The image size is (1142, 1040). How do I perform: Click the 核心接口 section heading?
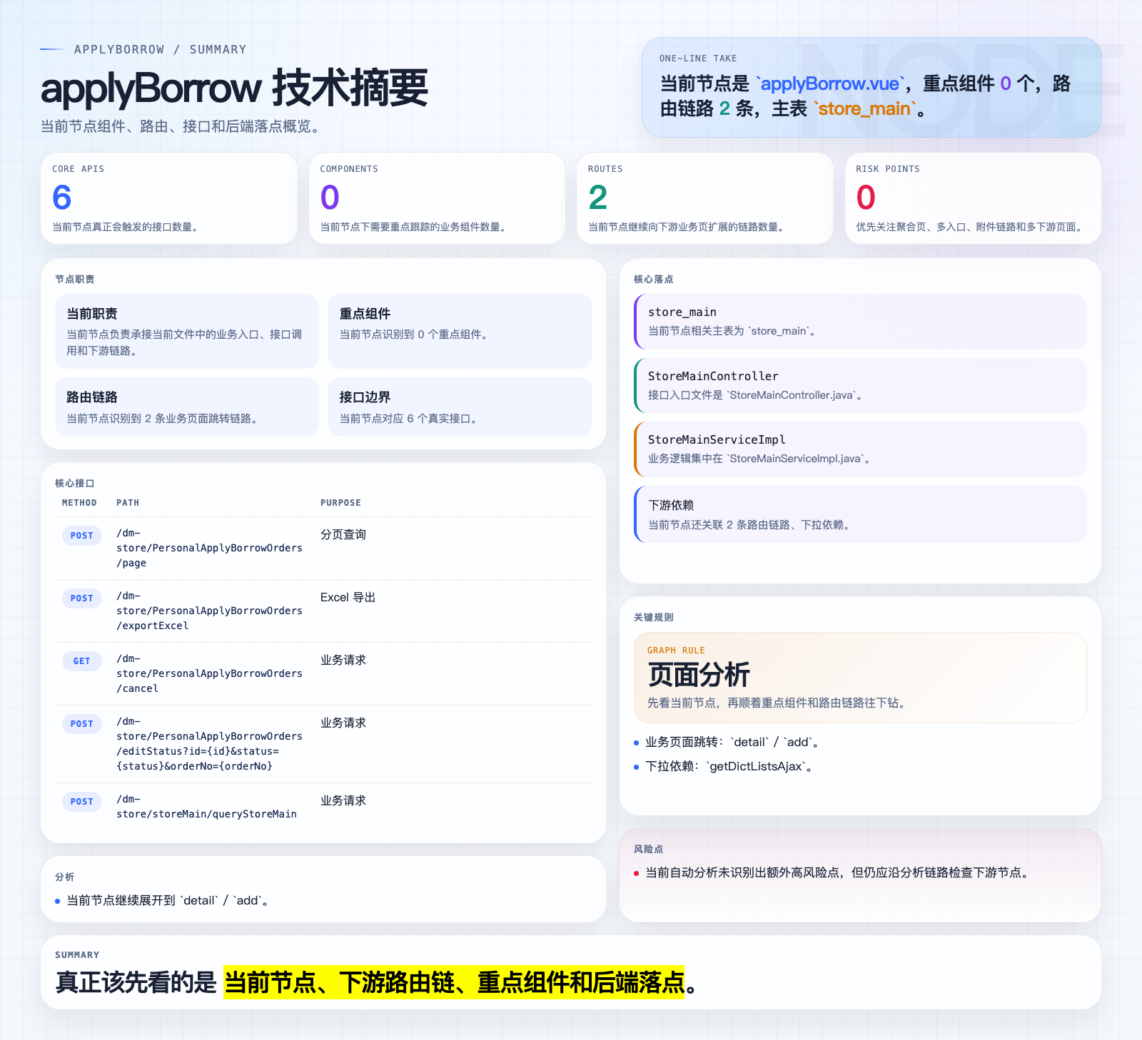(x=75, y=483)
